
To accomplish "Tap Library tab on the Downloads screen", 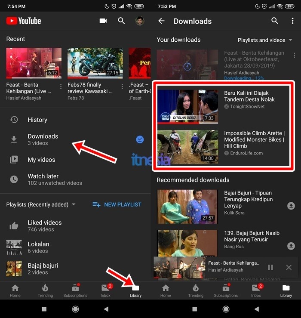I will pos(286,290).
